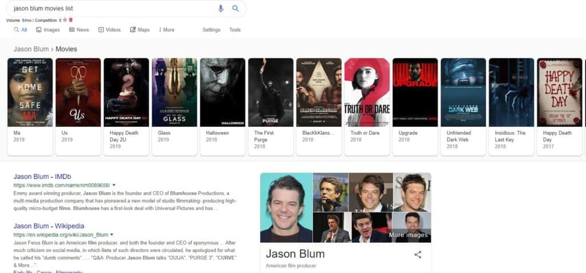Expand the arrow next to the Wikipedia URL

tap(112, 234)
